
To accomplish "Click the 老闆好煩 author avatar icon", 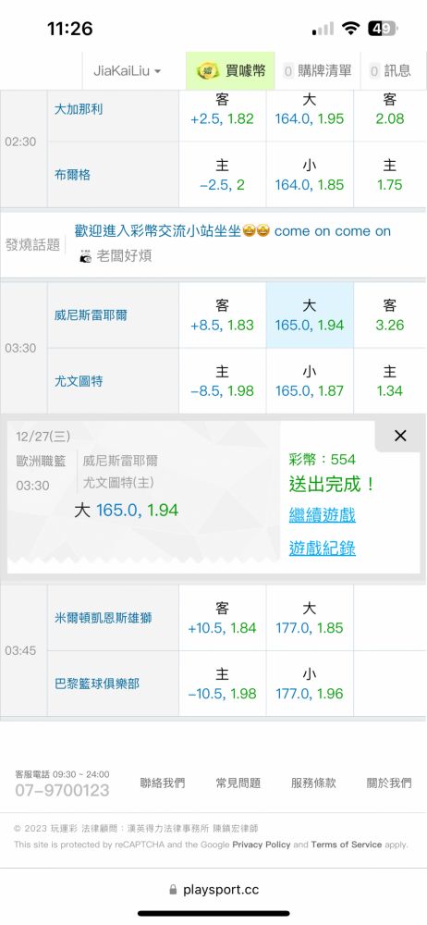I will pyautogui.click(x=86, y=256).
